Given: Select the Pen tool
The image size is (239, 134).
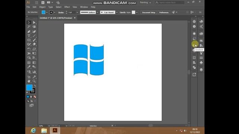Looking at the screenshot, I should pyautogui.click(x=29, y=32).
